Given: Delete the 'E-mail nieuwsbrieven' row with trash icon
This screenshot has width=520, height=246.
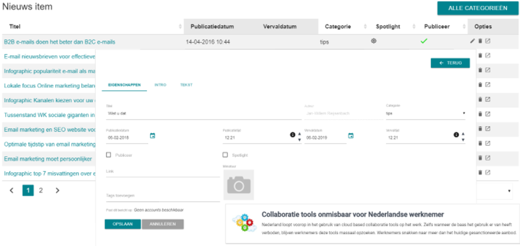Looking at the screenshot, I should point(480,55).
